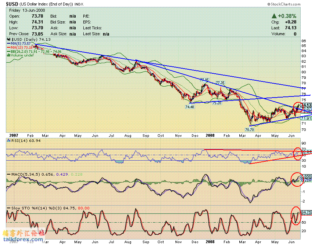Click the RSI(14) indicator icon
Image resolution: width=312 pixels, height=245 pixels.
pos(8,140)
